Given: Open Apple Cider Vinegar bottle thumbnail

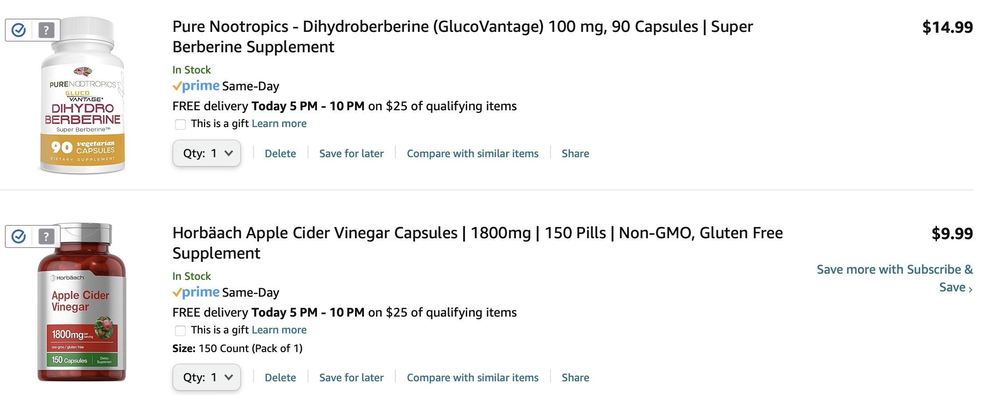Looking at the screenshot, I should click(82, 302).
